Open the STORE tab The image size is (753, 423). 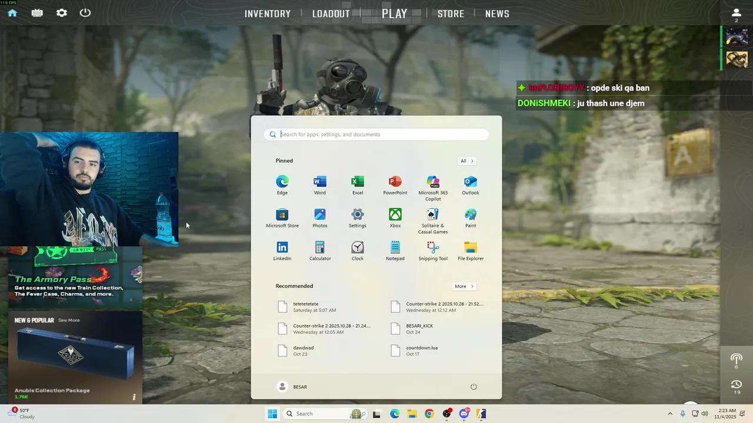click(x=451, y=14)
